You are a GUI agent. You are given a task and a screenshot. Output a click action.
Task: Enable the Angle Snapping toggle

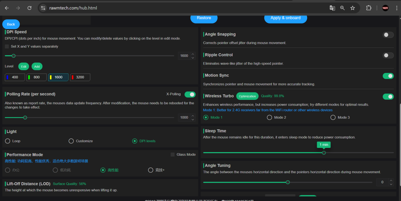[388, 35]
